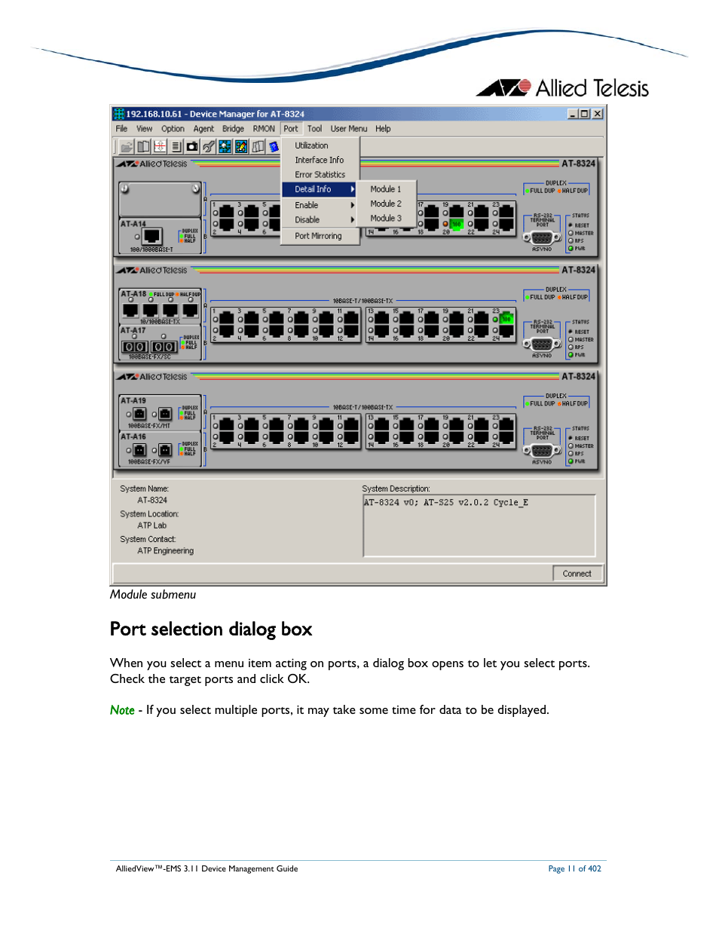Viewport: 719px width, 931px height.
Task: Click first fiber port of AT-A17 module
Action: [x=135, y=347]
